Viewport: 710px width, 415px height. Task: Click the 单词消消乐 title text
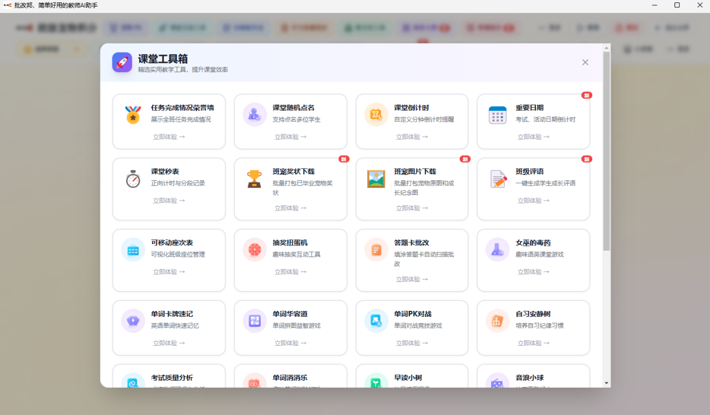pyautogui.click(x=290, y=378)
